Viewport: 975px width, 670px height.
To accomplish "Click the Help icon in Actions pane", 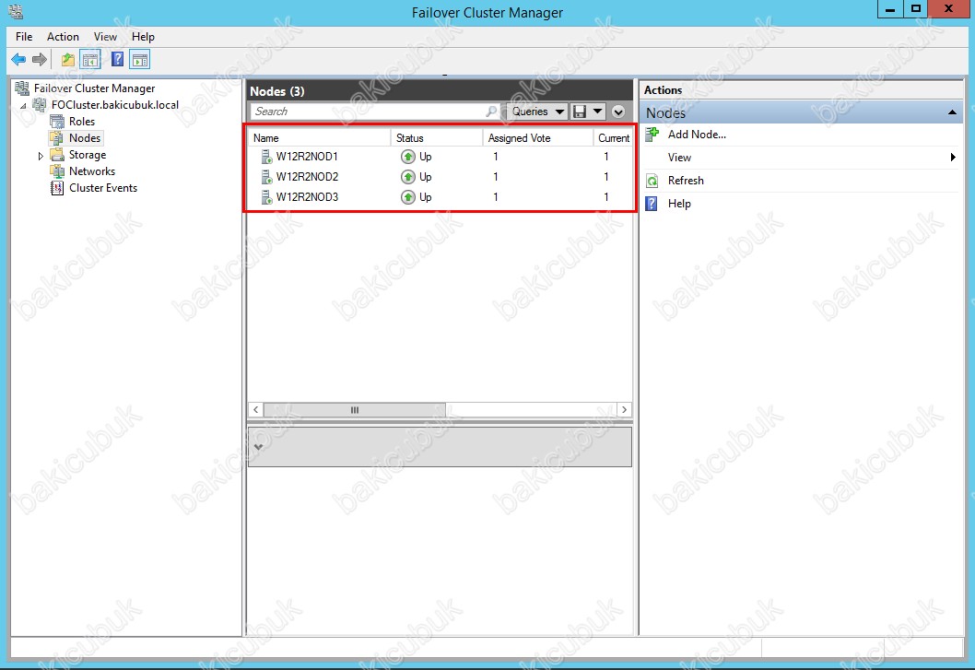I will tap(651, 204).
